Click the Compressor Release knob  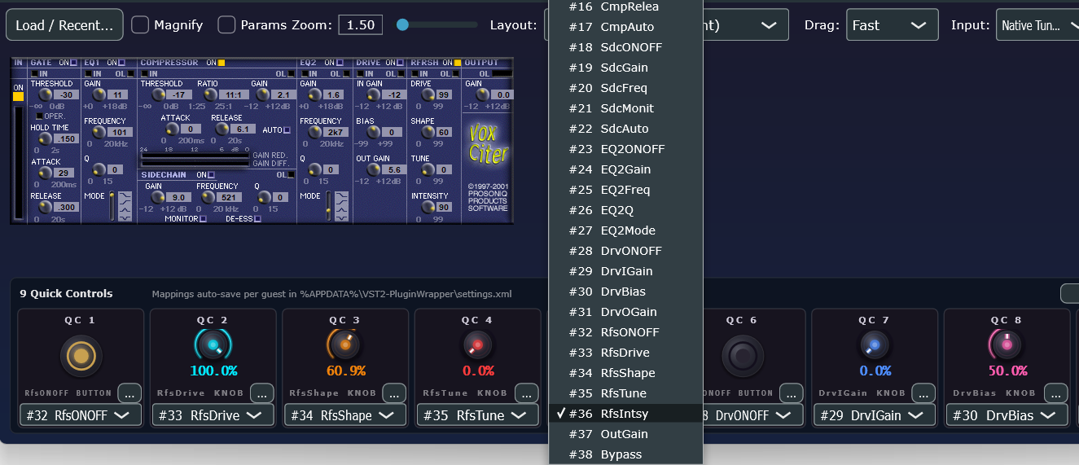click(x=222, y=129)
